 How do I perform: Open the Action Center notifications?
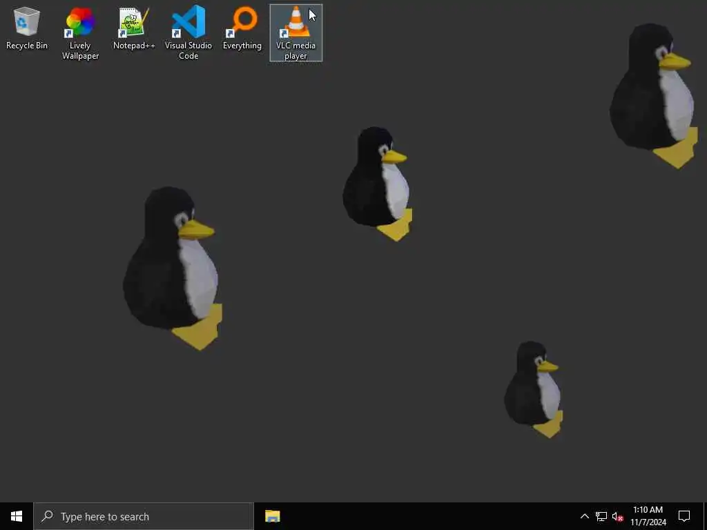[684, 516]
